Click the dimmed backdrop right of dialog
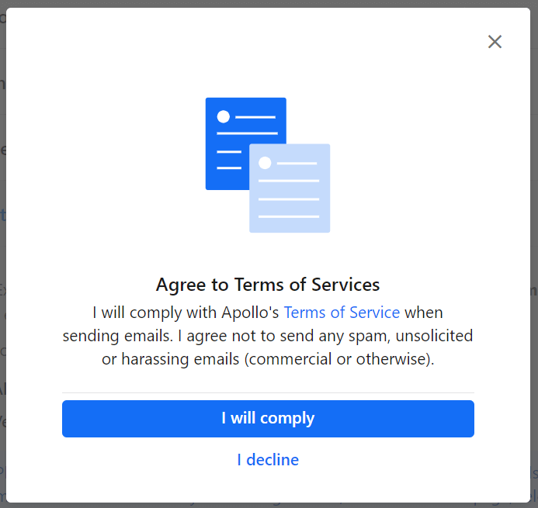This screenshot has height=508, width=538. click(x=534, y=254)
